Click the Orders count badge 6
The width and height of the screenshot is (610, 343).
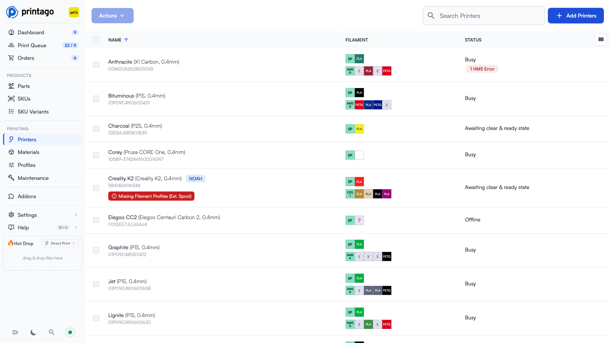(x=75, y=58)
